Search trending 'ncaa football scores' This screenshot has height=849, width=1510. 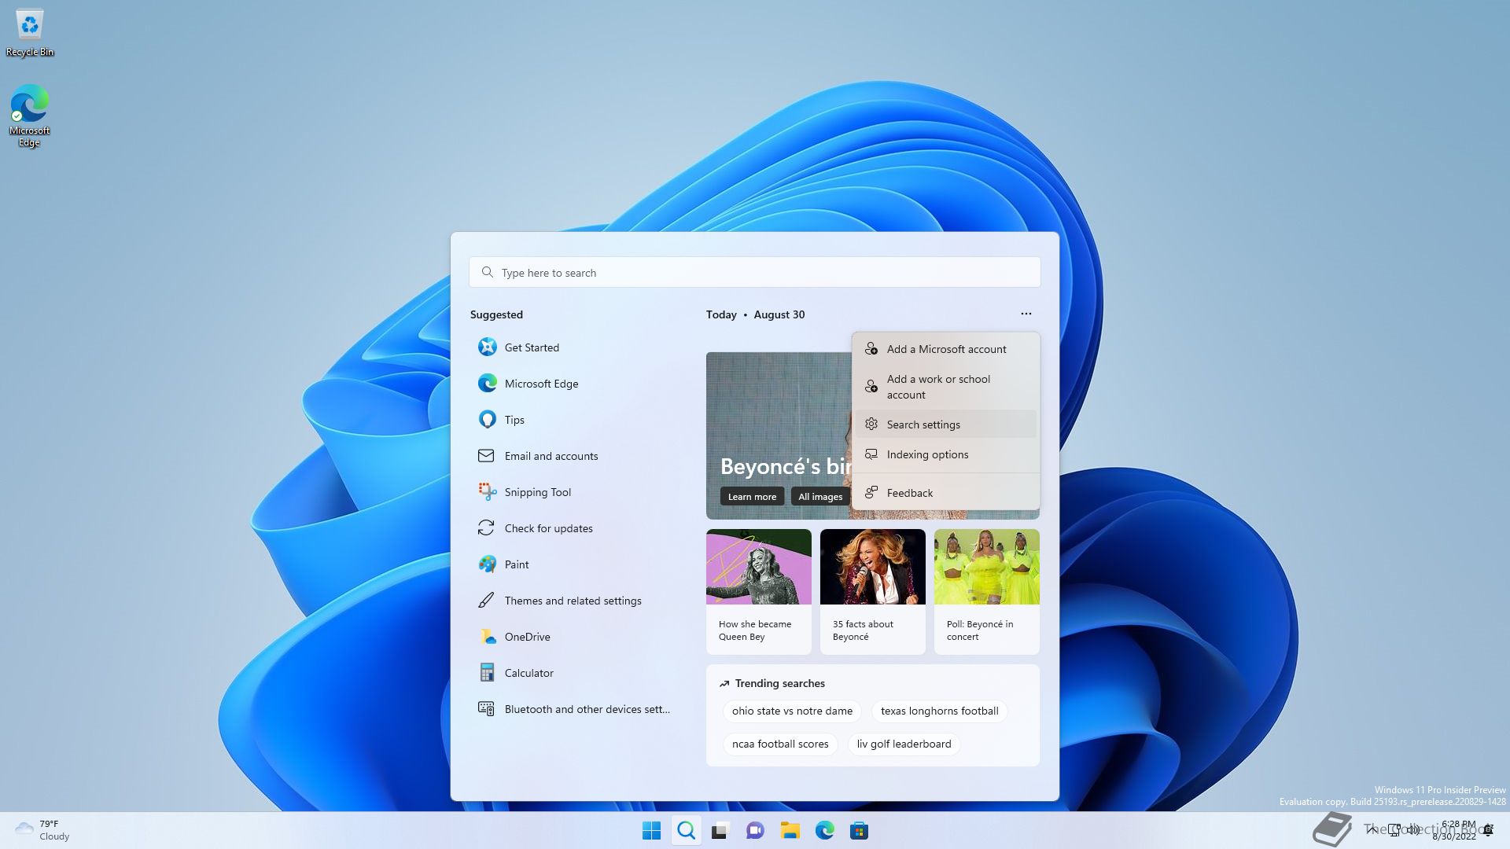tap(780, 744)
